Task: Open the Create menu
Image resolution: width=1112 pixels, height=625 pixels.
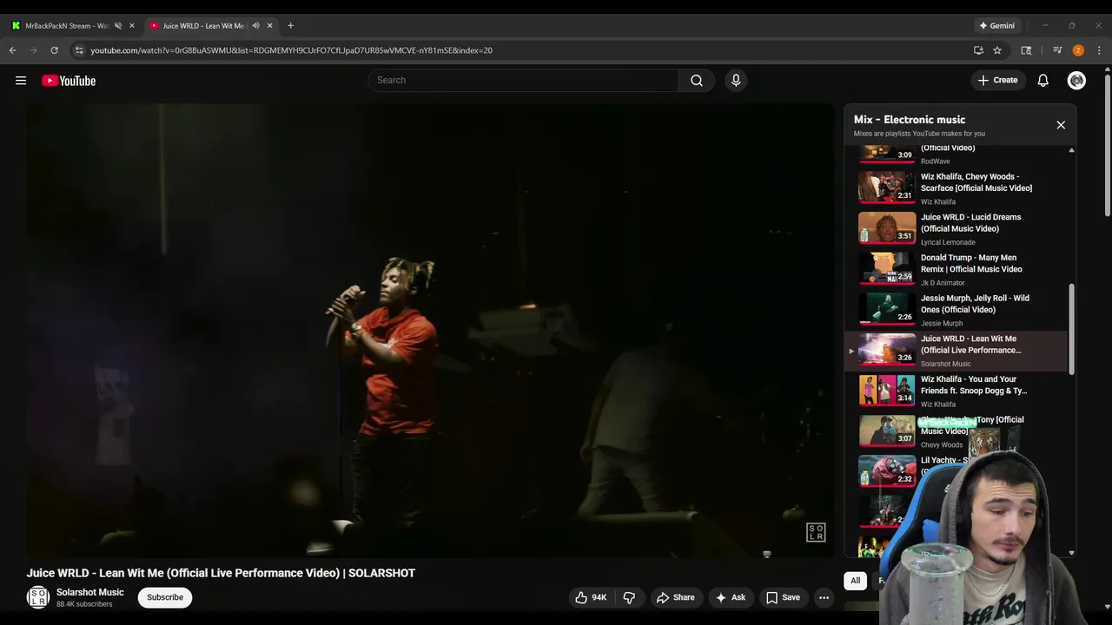Action: tap(997, 80)
